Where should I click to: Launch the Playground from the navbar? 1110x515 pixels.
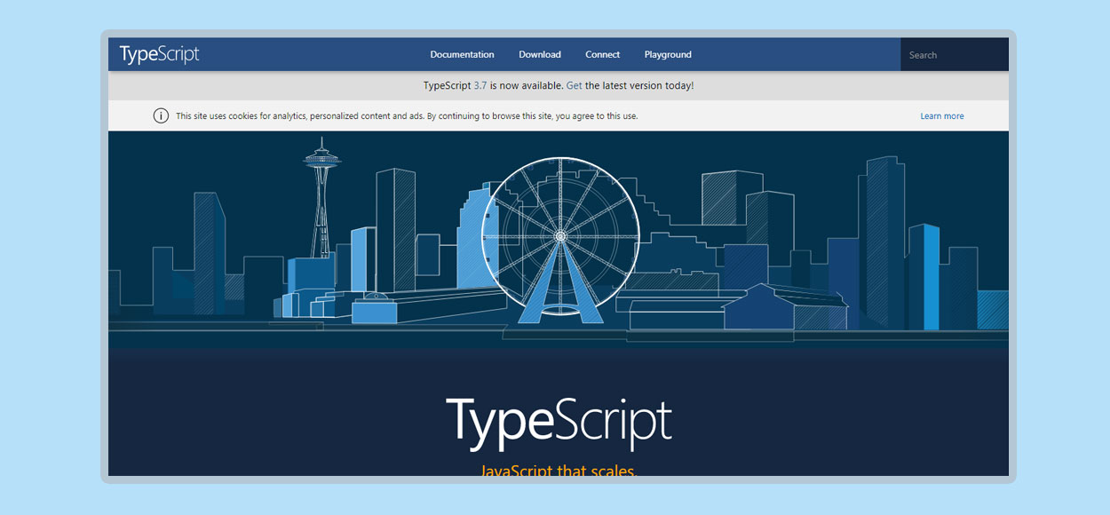[668, 55]
